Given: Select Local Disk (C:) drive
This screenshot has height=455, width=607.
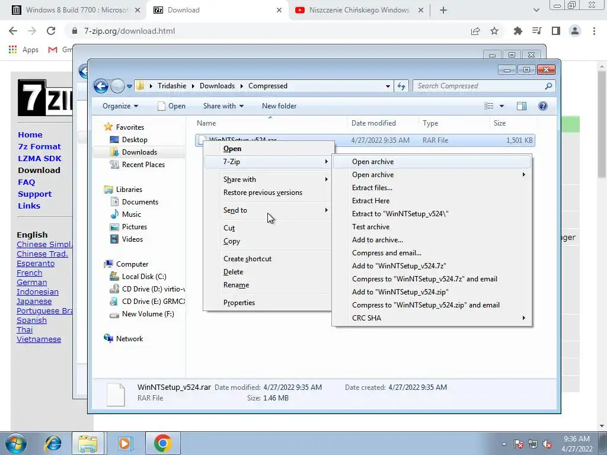Looking at the screenshot, I should point(144,276).
